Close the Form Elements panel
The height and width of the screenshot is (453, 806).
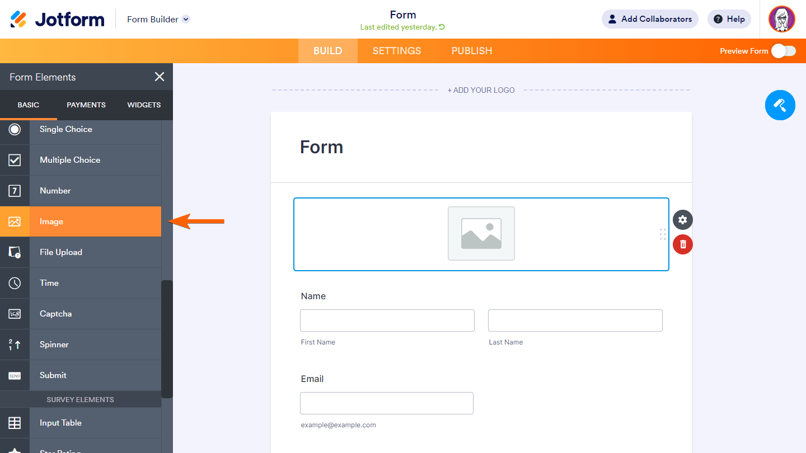point(160,77)
